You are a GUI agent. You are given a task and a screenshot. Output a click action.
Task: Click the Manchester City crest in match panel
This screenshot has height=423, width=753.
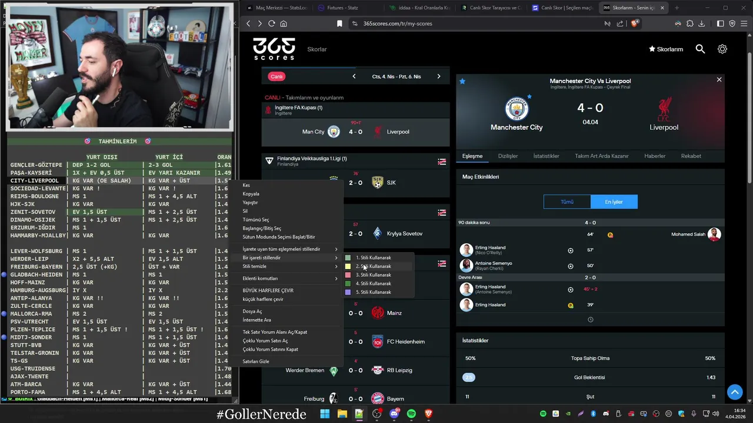pyautogui.click(x=517, y=109)
